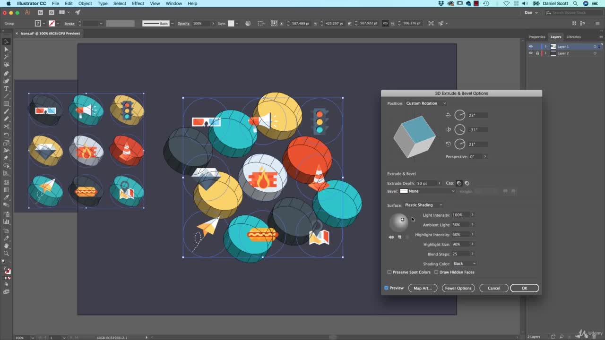Select the Magic Wand tool

(x=7, y=57)
